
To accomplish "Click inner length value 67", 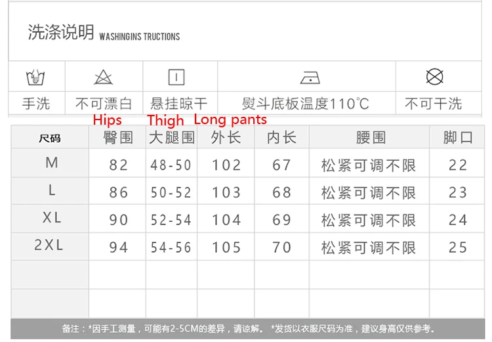I will [x=281, y=165].
